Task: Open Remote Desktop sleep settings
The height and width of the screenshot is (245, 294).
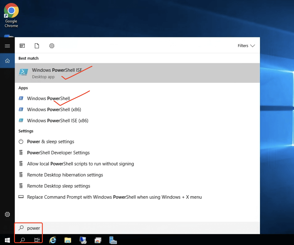Action: [x=137, y=186]
